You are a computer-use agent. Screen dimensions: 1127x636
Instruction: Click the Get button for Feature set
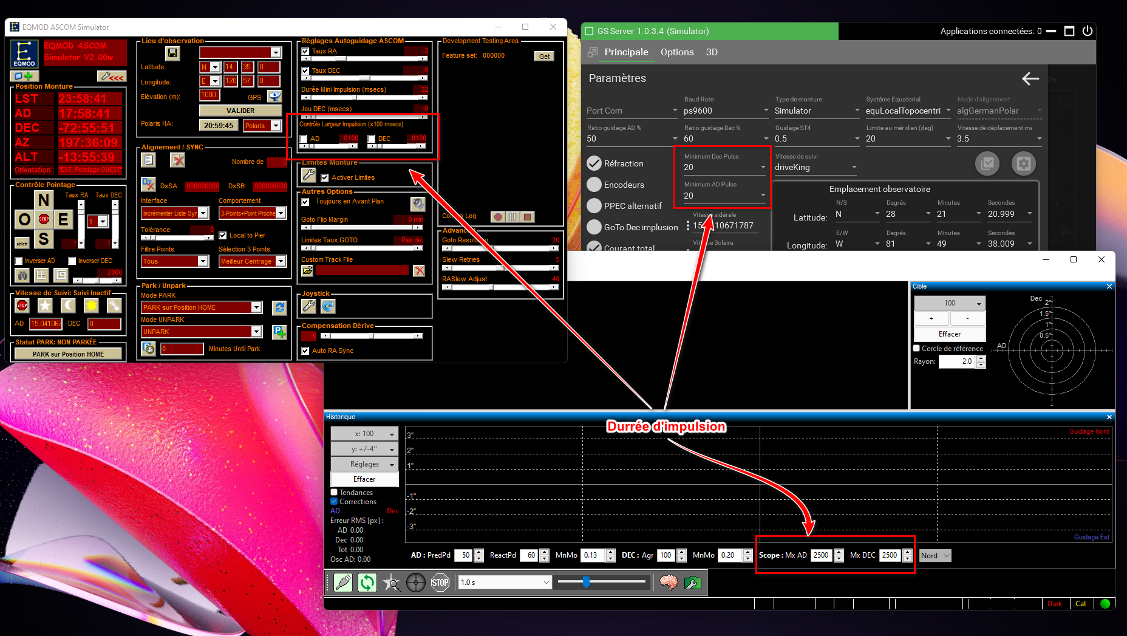click(x=544, y=56)
